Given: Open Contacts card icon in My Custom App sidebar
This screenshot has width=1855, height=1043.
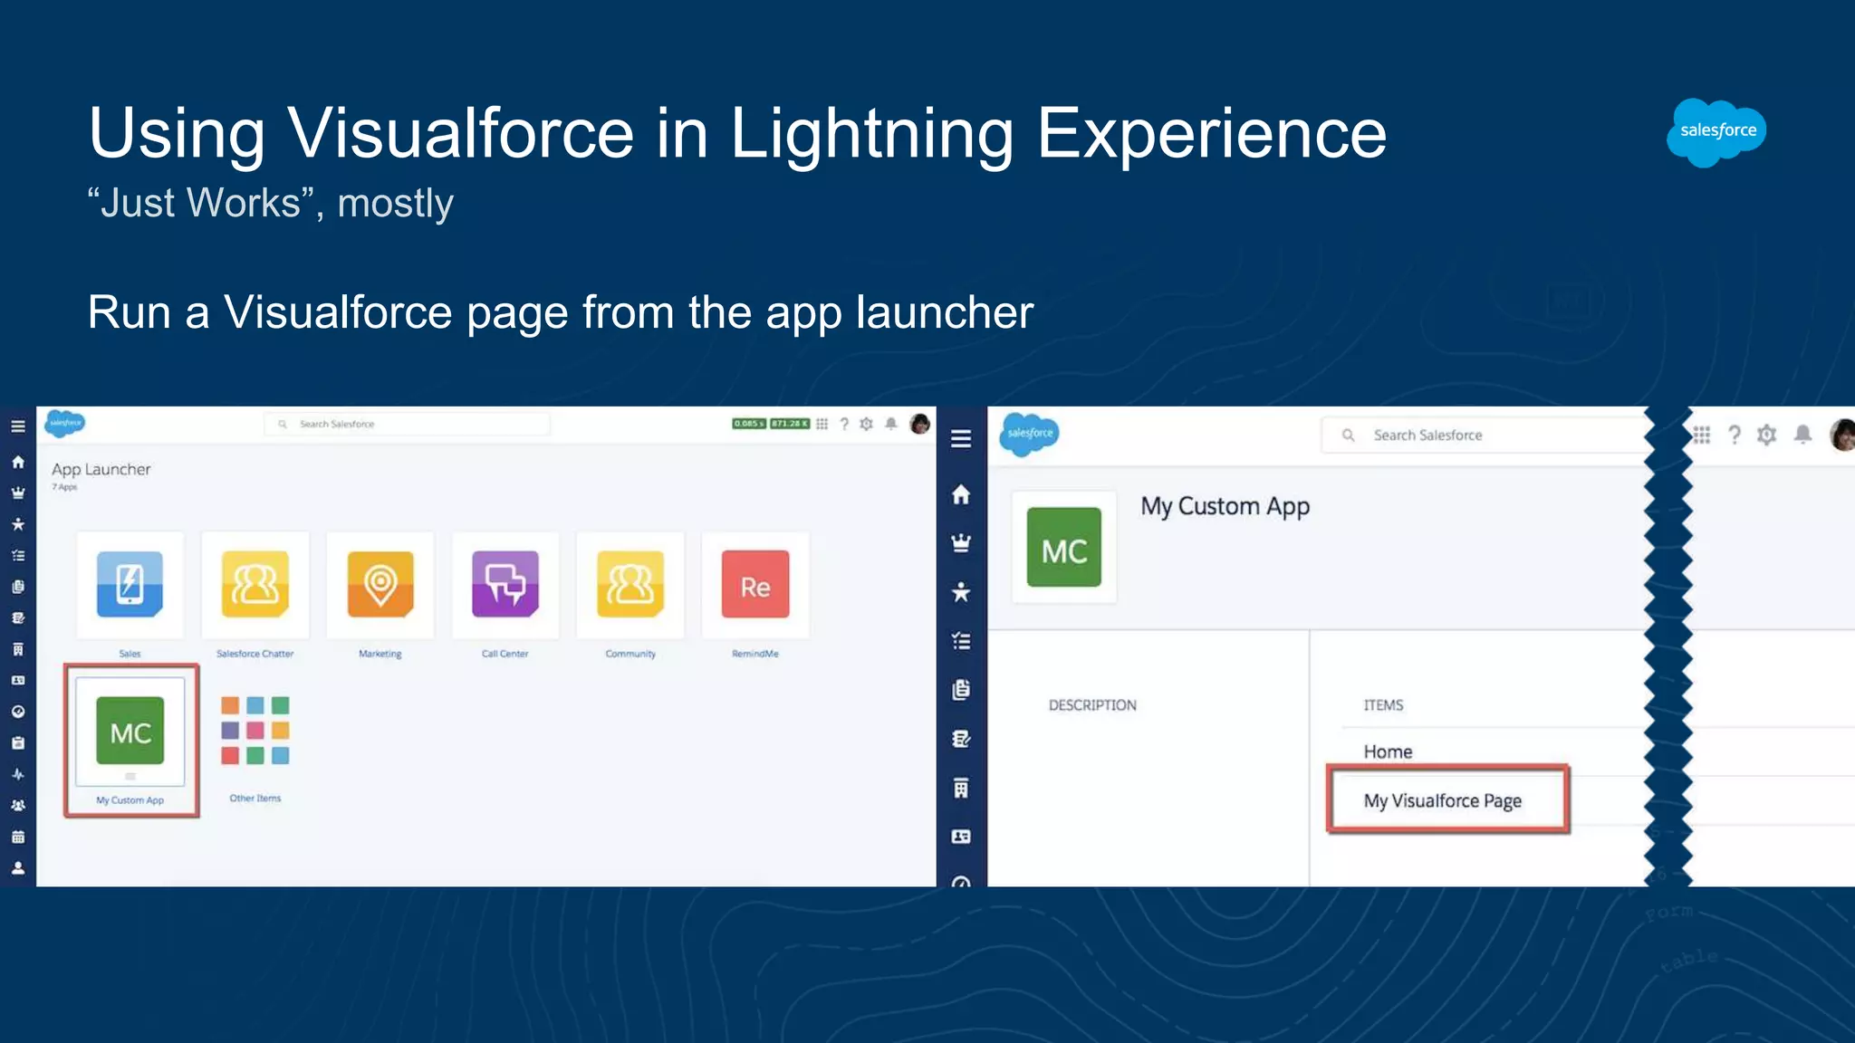Looking at the screenshot, I should pos(961,837).
